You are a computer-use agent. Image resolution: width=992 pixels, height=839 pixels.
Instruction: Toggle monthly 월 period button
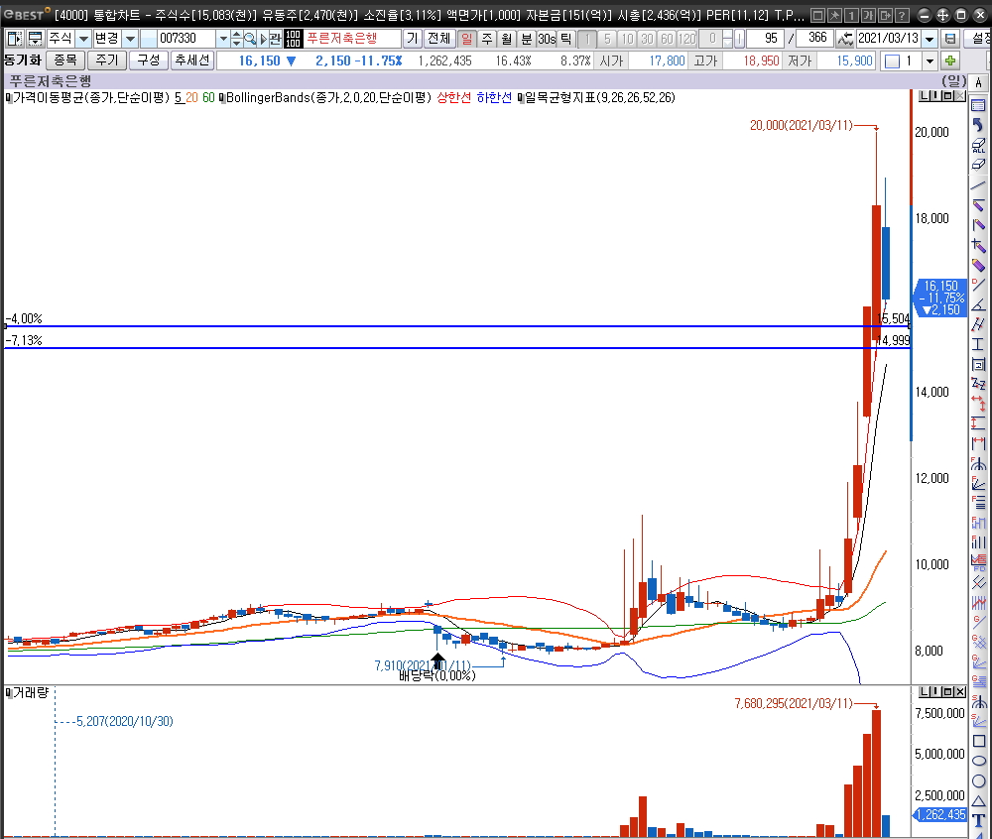[506, 39]
